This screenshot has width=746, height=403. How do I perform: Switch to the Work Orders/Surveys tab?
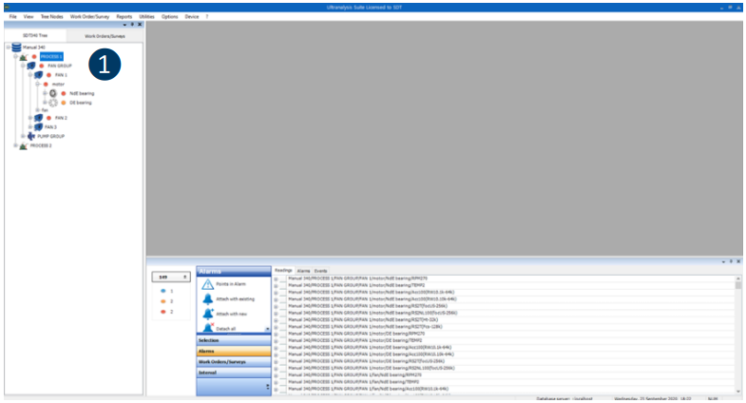[105, 35]
